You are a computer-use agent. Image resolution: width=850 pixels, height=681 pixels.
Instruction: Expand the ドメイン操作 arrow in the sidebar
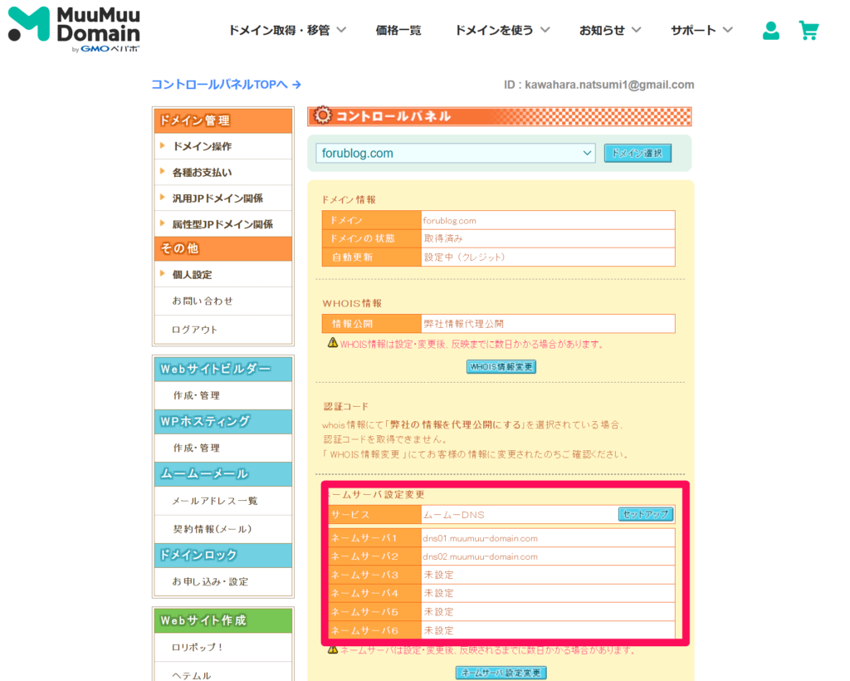(x=163, y=146)
